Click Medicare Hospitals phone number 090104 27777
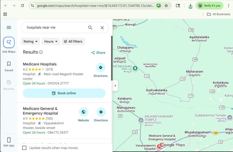 (x=58, y=83)
